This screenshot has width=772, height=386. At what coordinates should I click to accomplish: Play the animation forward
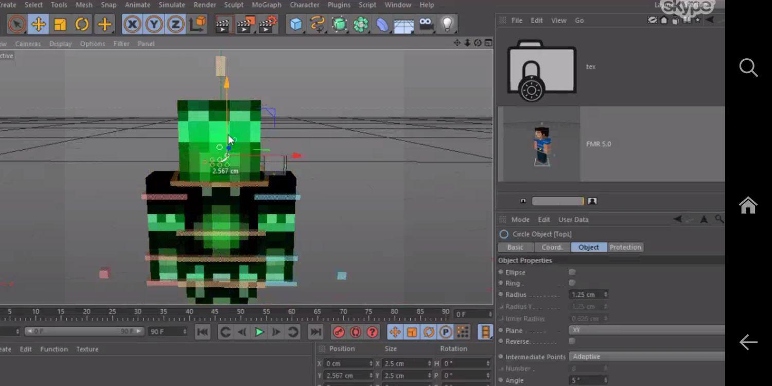coord(259,332)
